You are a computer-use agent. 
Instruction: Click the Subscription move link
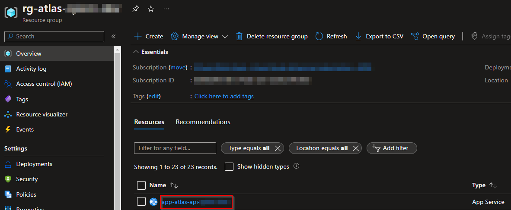pyautogui.click(x=178, y=68)
